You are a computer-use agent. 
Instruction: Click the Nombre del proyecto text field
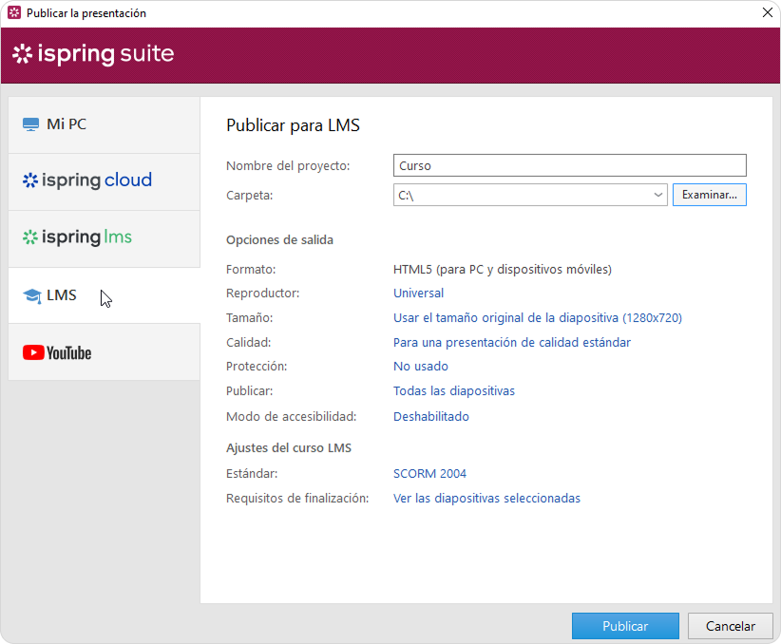click(x=569, y=165)
